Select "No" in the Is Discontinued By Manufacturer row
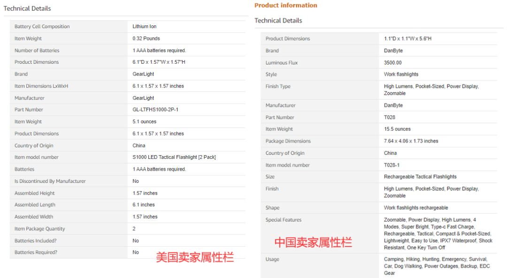This screenshot has width=507, height=278. [x=136, y=181]
